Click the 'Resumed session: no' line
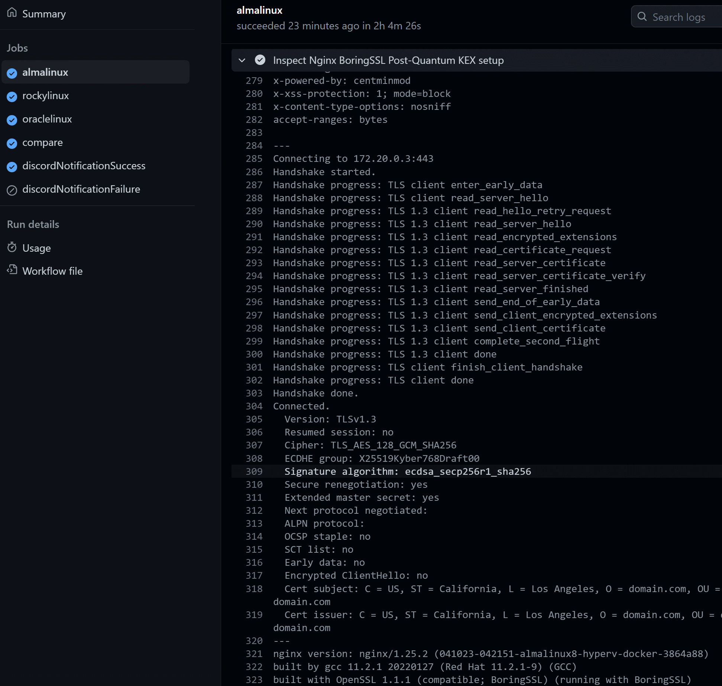The image size is (722, 686). (339, 432)
